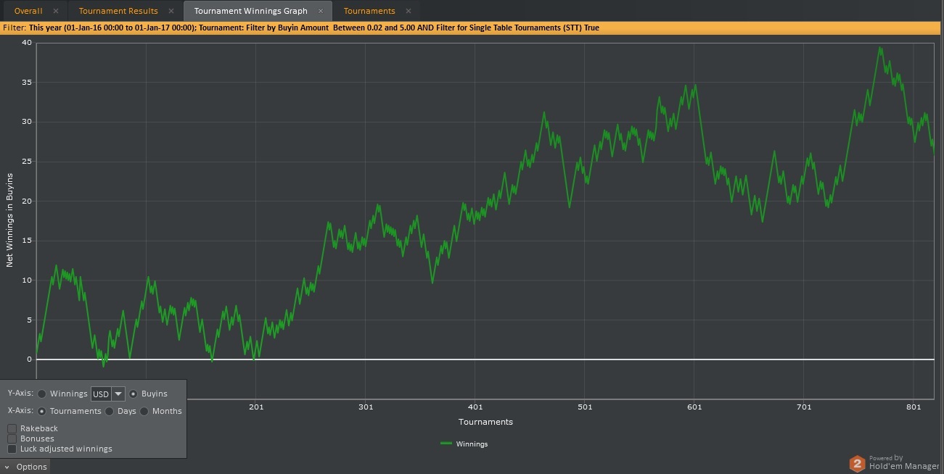Click the 10 y-axis tick label
The width and height of the screenshot is (944, 474).
tap(27, 280)
